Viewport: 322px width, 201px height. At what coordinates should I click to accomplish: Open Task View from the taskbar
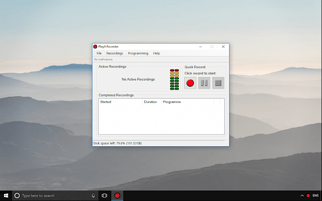point(104,196)
